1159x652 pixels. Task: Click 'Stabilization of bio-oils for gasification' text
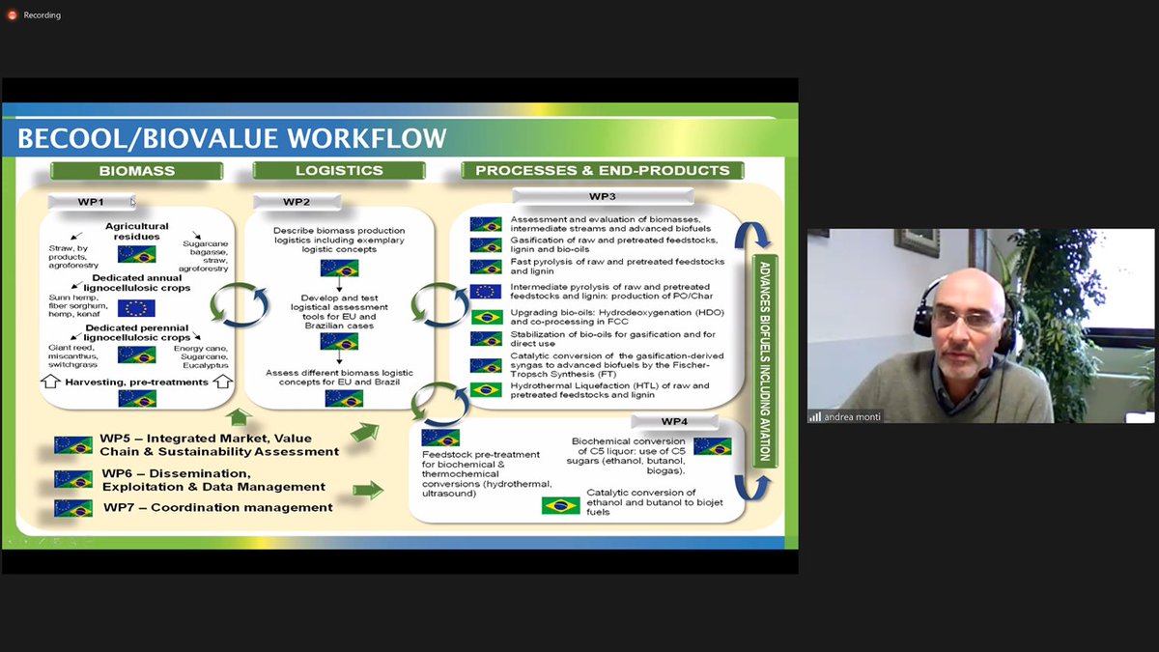point(613,339)
